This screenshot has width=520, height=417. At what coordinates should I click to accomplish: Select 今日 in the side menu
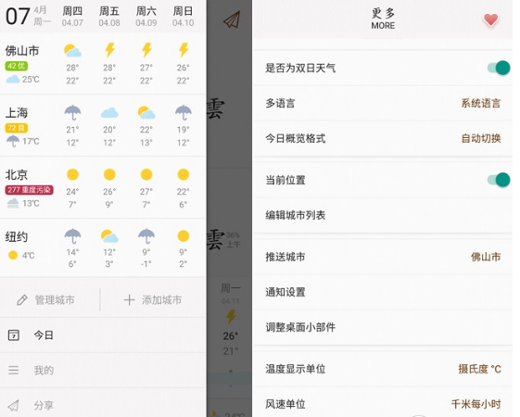103,335
